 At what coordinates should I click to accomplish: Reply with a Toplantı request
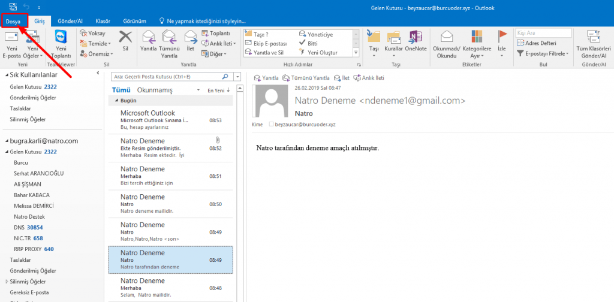[216, 34]
